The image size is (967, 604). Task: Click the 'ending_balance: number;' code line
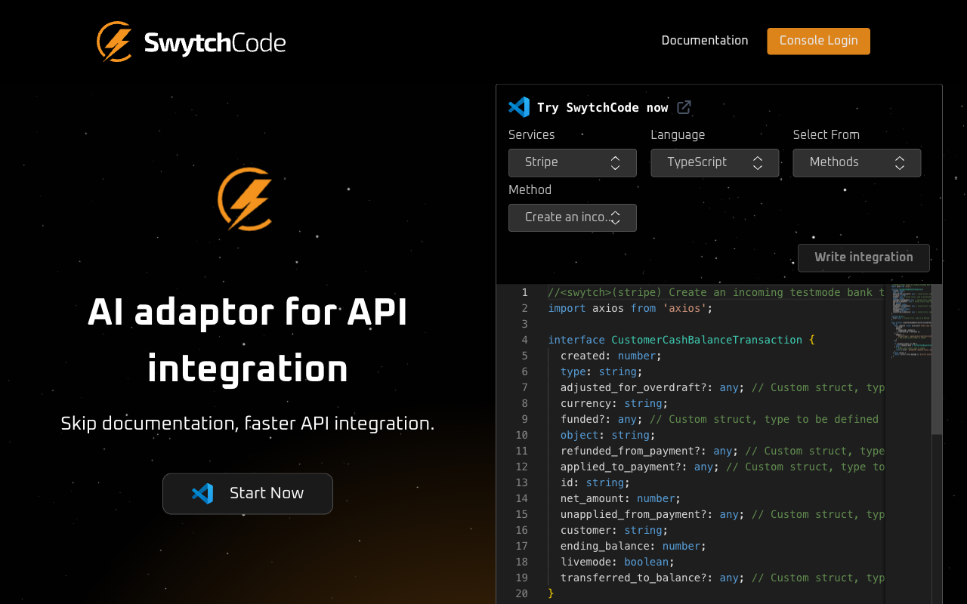633,546
